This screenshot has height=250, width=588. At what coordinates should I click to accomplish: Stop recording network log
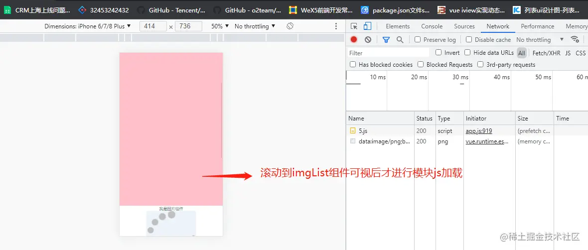pyautogui.click(x=354, y=39)
